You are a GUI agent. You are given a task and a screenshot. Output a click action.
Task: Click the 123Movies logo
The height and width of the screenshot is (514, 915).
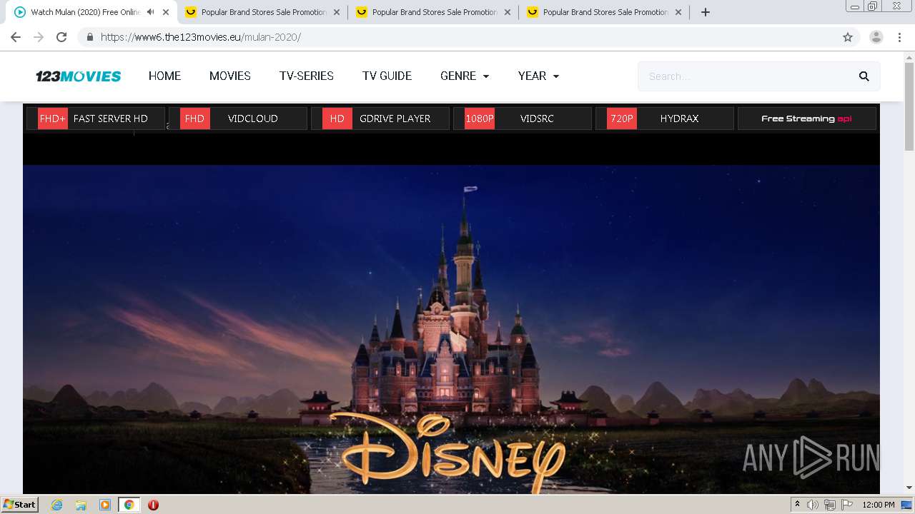tap(79, 76)
